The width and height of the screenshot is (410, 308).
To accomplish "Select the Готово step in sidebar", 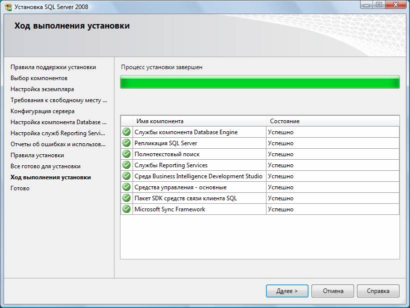I will [20, 188].
